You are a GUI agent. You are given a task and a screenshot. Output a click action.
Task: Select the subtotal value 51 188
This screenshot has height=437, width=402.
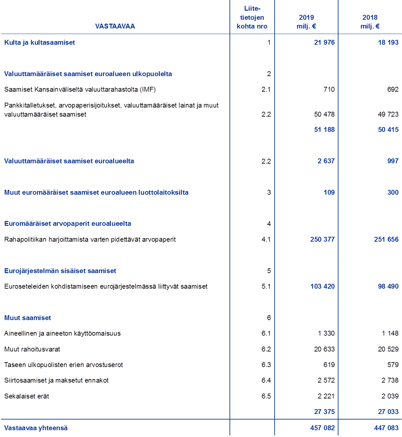tap(324, 130)
